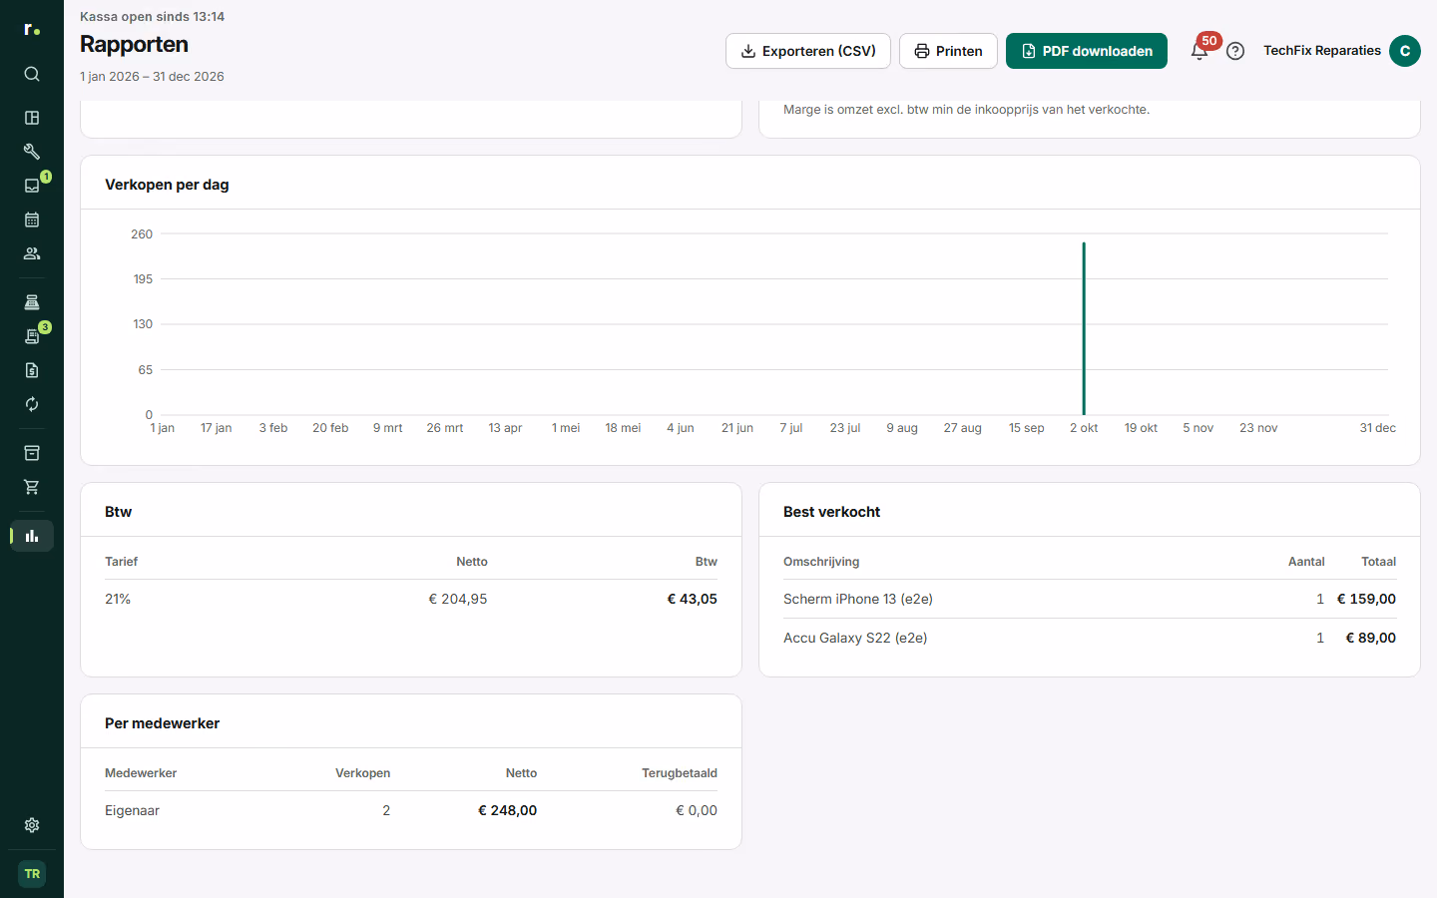Viewport: 1437px width, 898px height.
Task: Open the recurring sync arrows icon
Action: [32, 404]
